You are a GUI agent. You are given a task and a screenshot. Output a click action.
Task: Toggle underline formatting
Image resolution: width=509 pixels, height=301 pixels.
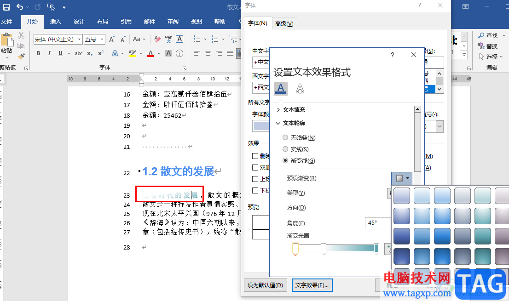click(x=60, y=53)
